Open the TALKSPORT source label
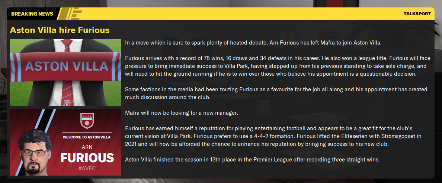Viewport: 442px width, 183px height. point(417,14)
